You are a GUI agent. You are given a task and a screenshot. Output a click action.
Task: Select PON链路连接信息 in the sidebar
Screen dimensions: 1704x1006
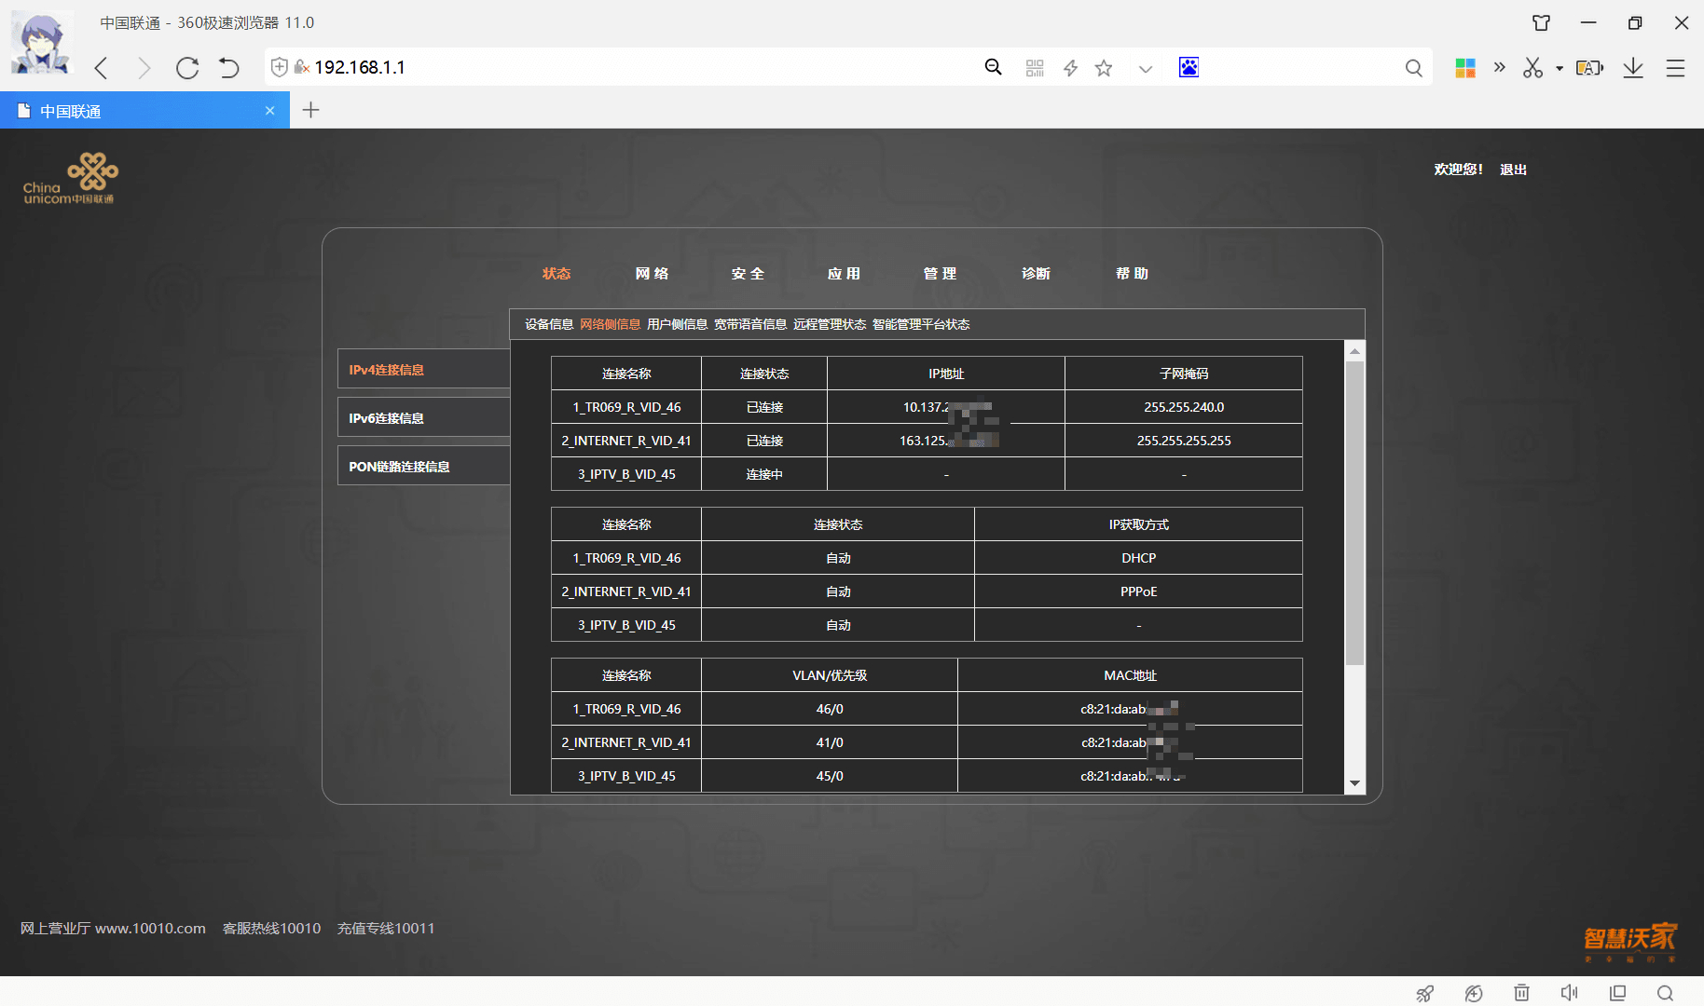tap(423, 467)
